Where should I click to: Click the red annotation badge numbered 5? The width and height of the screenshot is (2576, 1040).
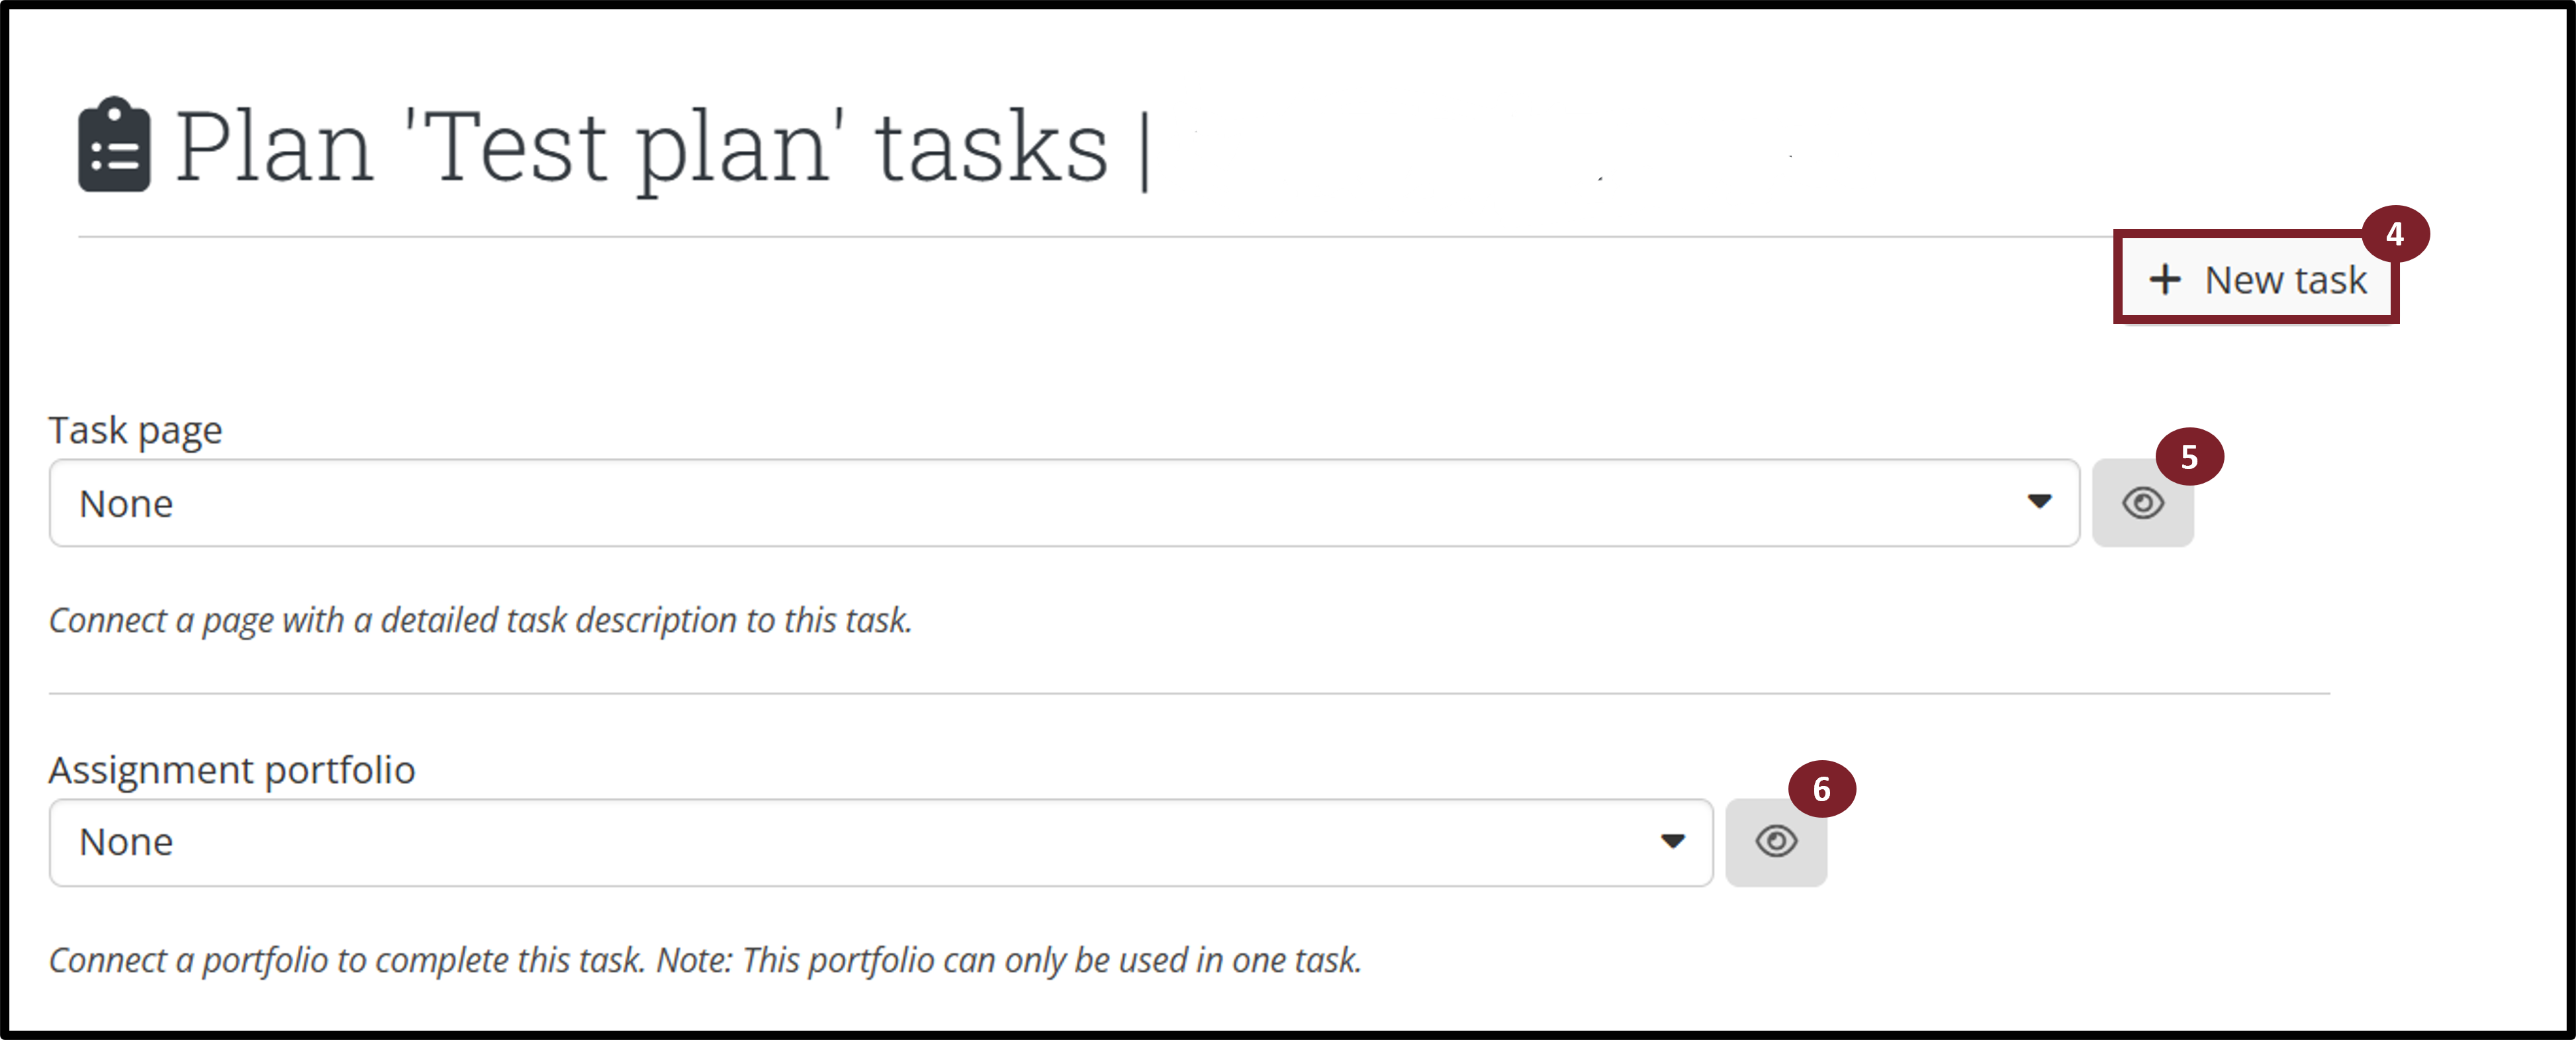tap(2189, 457)
